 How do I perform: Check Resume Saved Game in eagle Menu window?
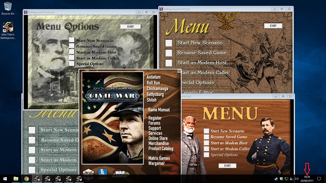coord(169,53)
